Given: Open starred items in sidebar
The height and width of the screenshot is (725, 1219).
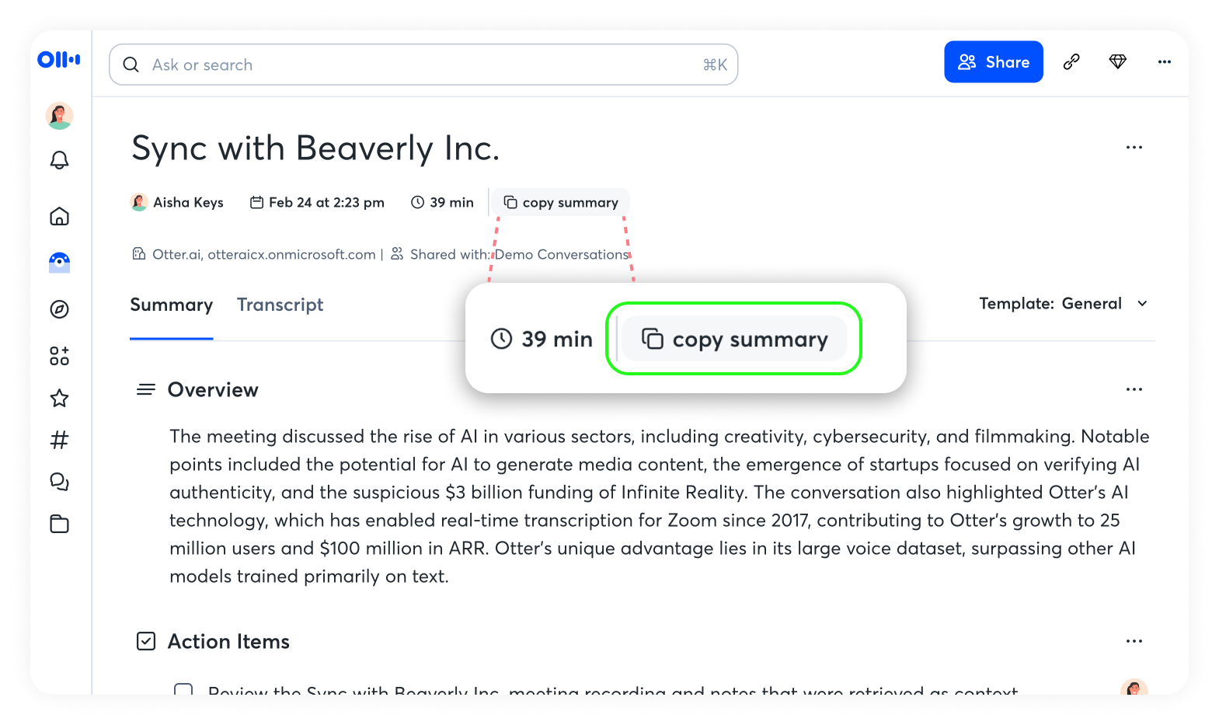Looking at the screenshot, I should point(59,399).
